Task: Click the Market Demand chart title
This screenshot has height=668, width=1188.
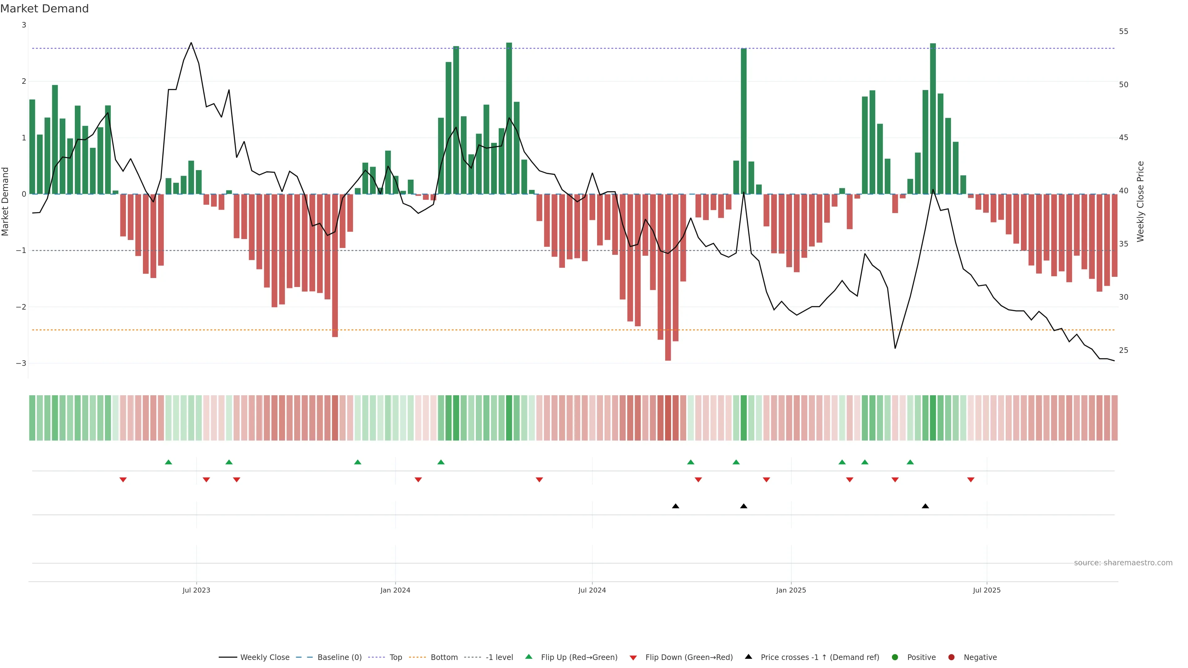Action: point(44,9)
